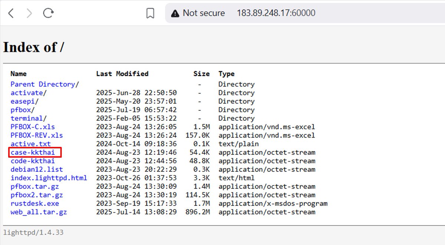445x245 pixels.
Task: Click the 2025-Feb-05 15:53:22 timestamp
Action: pyautogui.click(x=136, y=118)
